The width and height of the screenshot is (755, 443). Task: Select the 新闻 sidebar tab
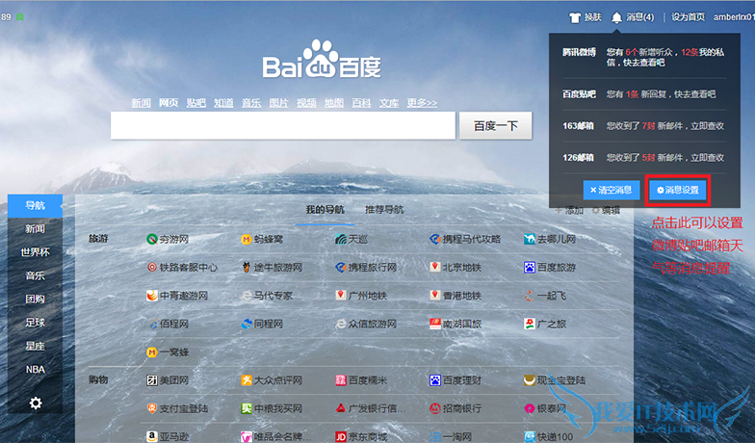point(35,229)
